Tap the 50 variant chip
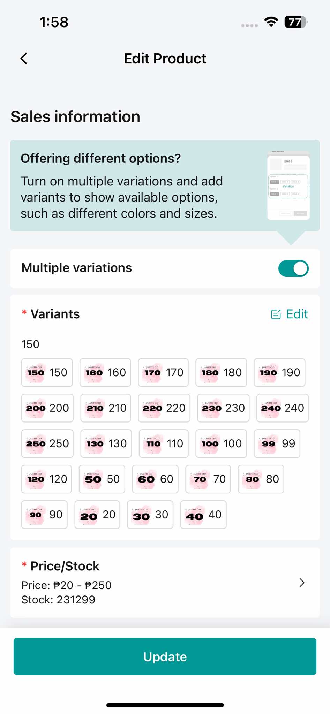Image resolution: width=330 pixels, height=714 pixels. pos(102,479)
